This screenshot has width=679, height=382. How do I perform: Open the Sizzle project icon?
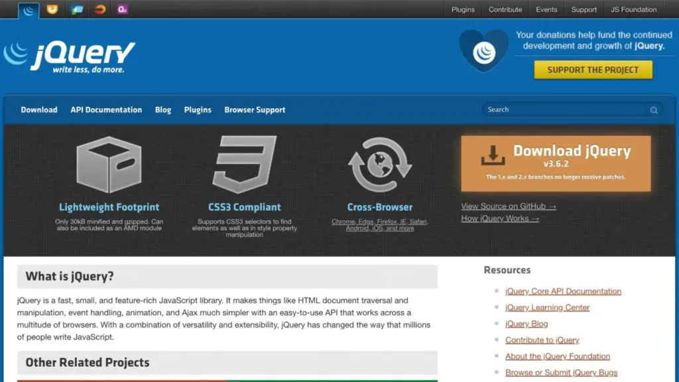point(99,9)
